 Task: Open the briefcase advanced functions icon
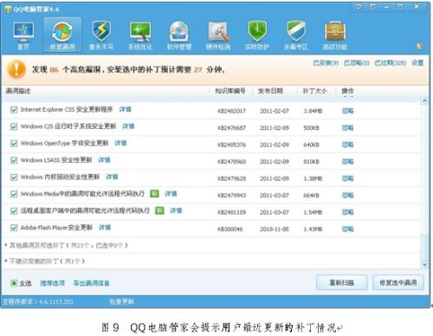[x=335, y=31]
